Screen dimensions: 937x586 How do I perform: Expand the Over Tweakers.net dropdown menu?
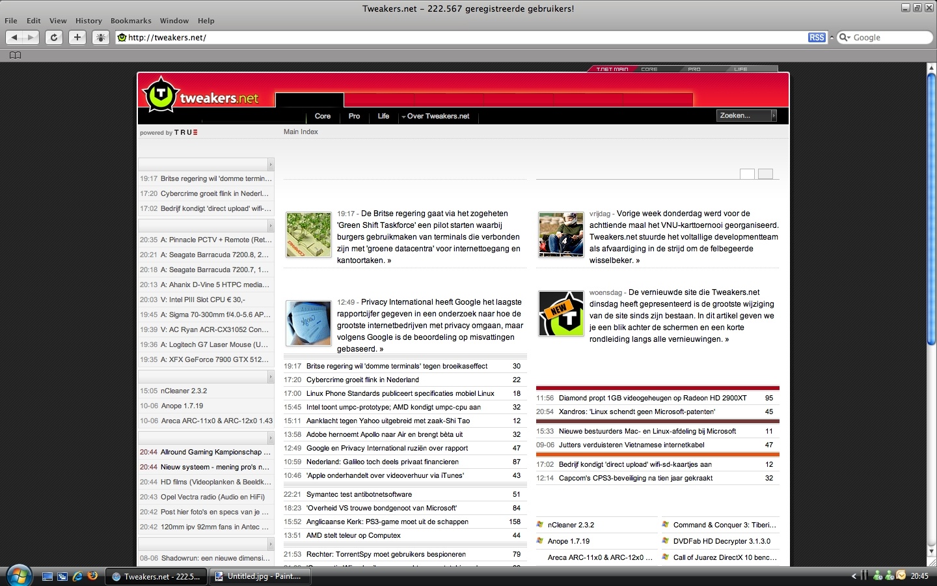[x=435, y=116]
